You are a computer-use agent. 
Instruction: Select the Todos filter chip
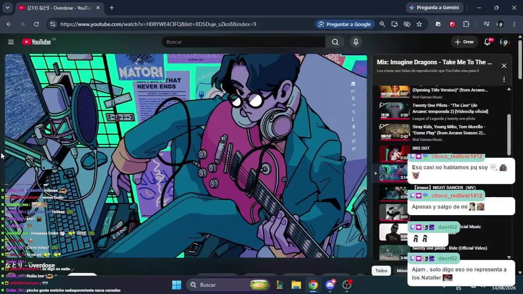point(381,271)
